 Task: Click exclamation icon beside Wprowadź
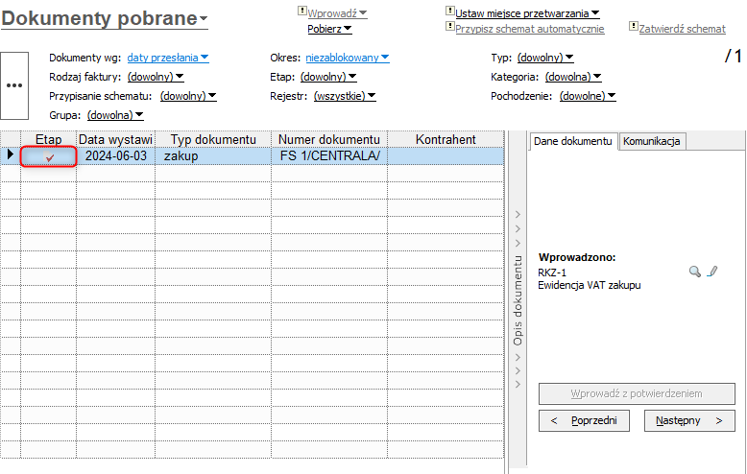302,11
